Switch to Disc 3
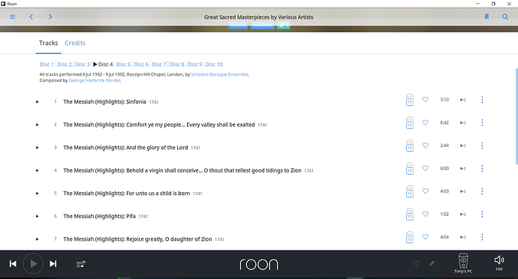 pos(83,64)
